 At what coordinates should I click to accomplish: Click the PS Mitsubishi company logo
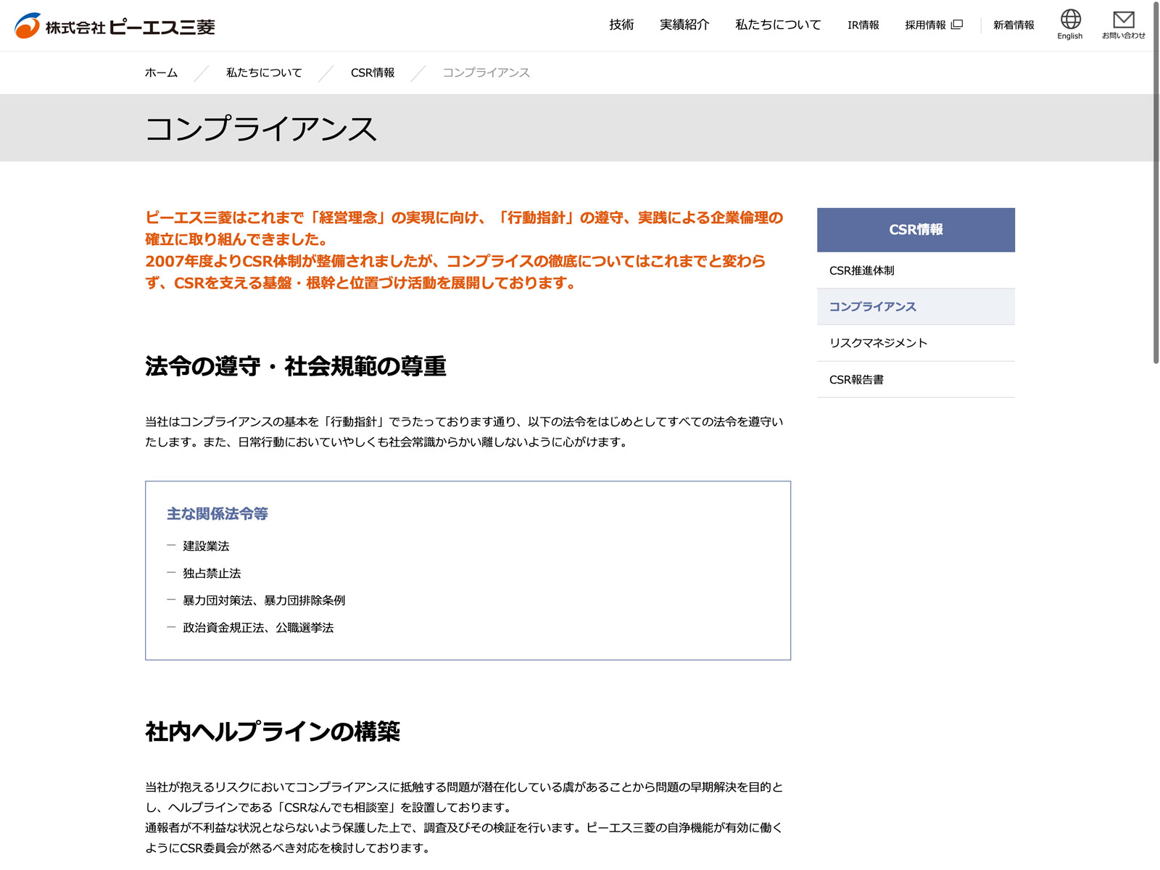coord(115,26)
